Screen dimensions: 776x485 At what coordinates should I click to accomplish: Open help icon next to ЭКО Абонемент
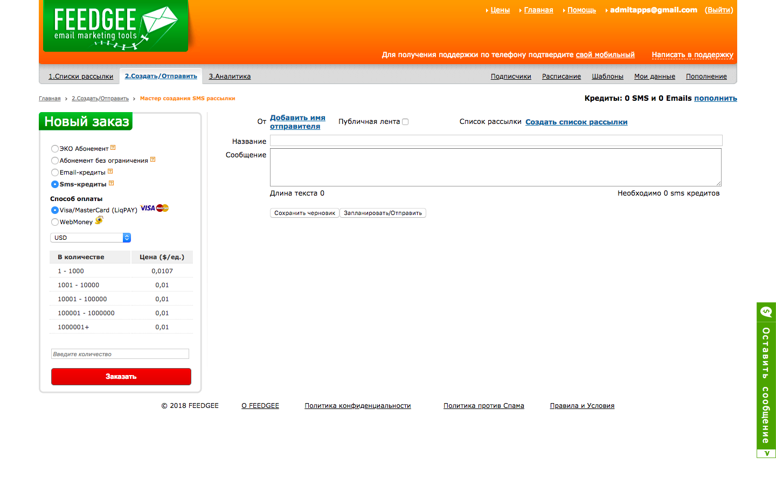(113, 148)
